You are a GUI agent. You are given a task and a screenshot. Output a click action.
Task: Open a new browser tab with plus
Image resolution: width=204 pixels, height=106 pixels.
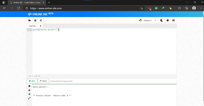coord(49,3)
